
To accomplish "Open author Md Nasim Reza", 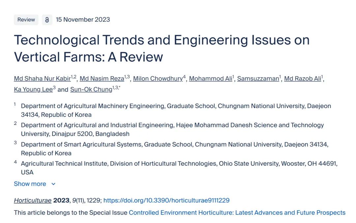I will 102,79.
